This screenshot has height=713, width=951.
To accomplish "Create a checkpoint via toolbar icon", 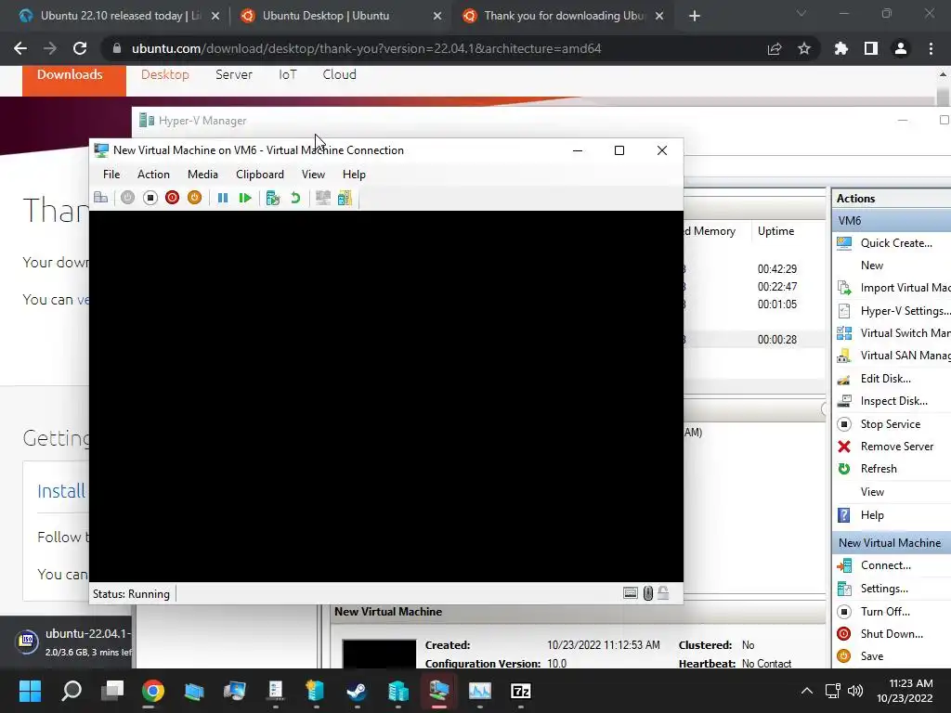I will point(273,198).
